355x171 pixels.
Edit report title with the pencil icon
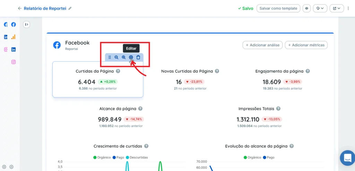coord(70,8)
